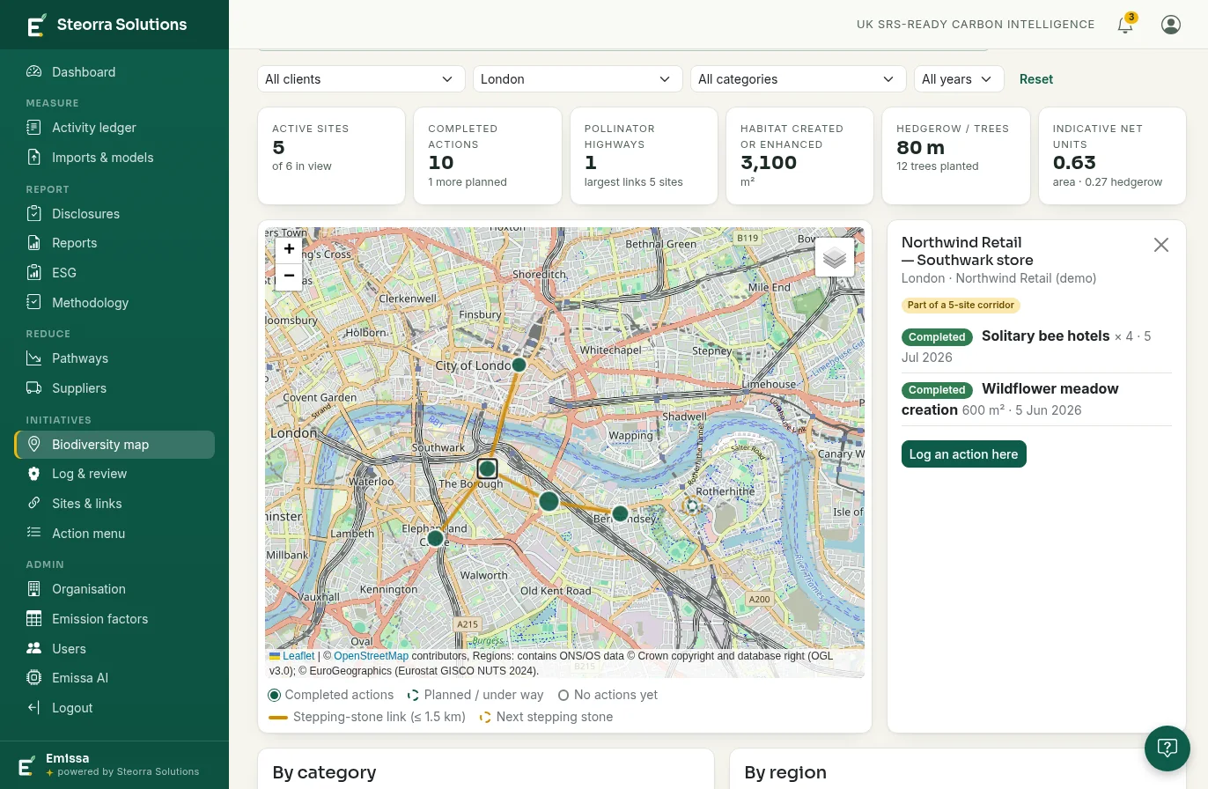The width and height of the screenshot is (1208, 789).
Task: Click the Bermondsey site marker
Action: click(x=620, y=513)
